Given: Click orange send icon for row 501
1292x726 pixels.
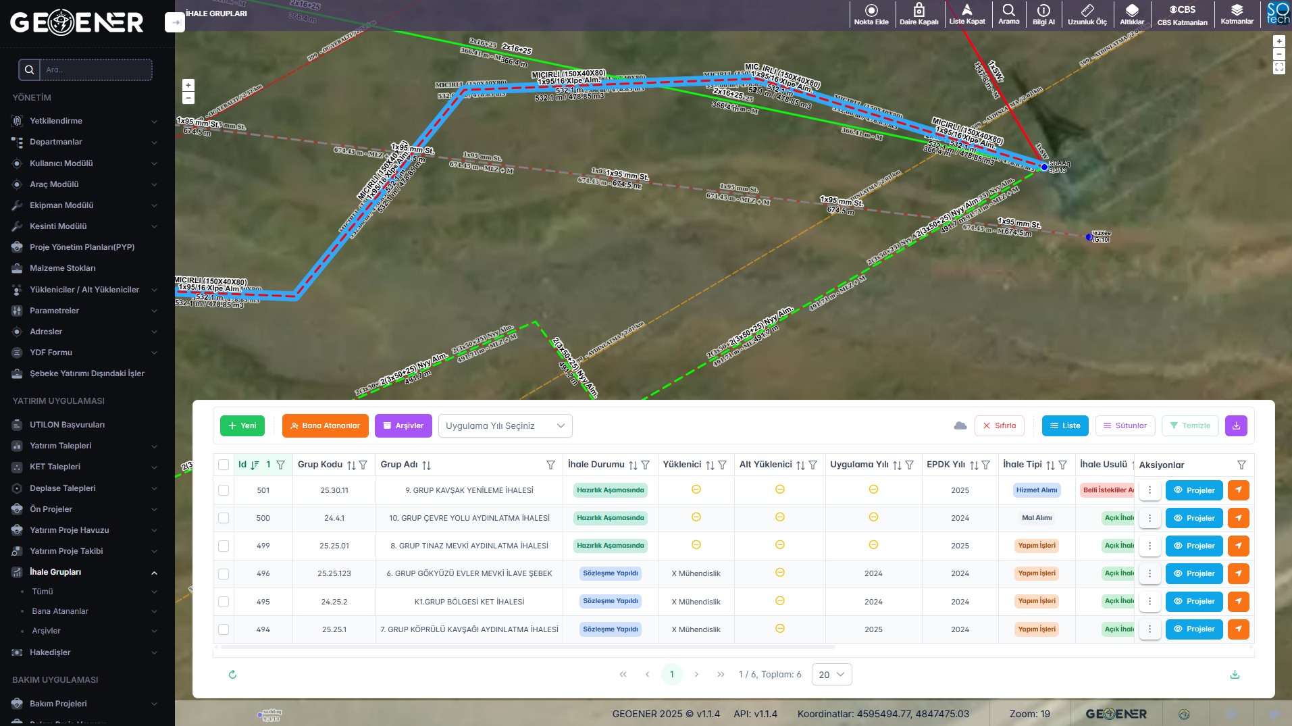Looking at the screenshot, I should (x=1238, y=490).
